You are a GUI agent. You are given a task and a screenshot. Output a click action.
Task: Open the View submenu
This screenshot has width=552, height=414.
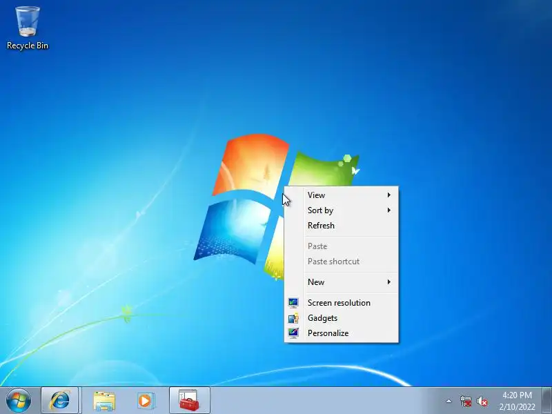pos(342,195)
